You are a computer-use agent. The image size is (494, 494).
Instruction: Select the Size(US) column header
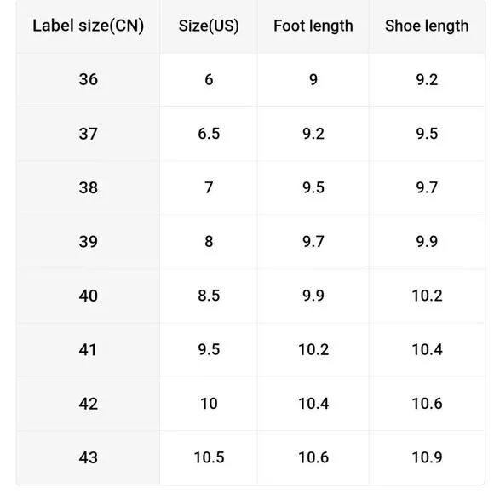point(209,26)
